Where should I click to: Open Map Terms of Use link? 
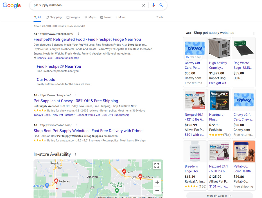click(x=155, y=197)
